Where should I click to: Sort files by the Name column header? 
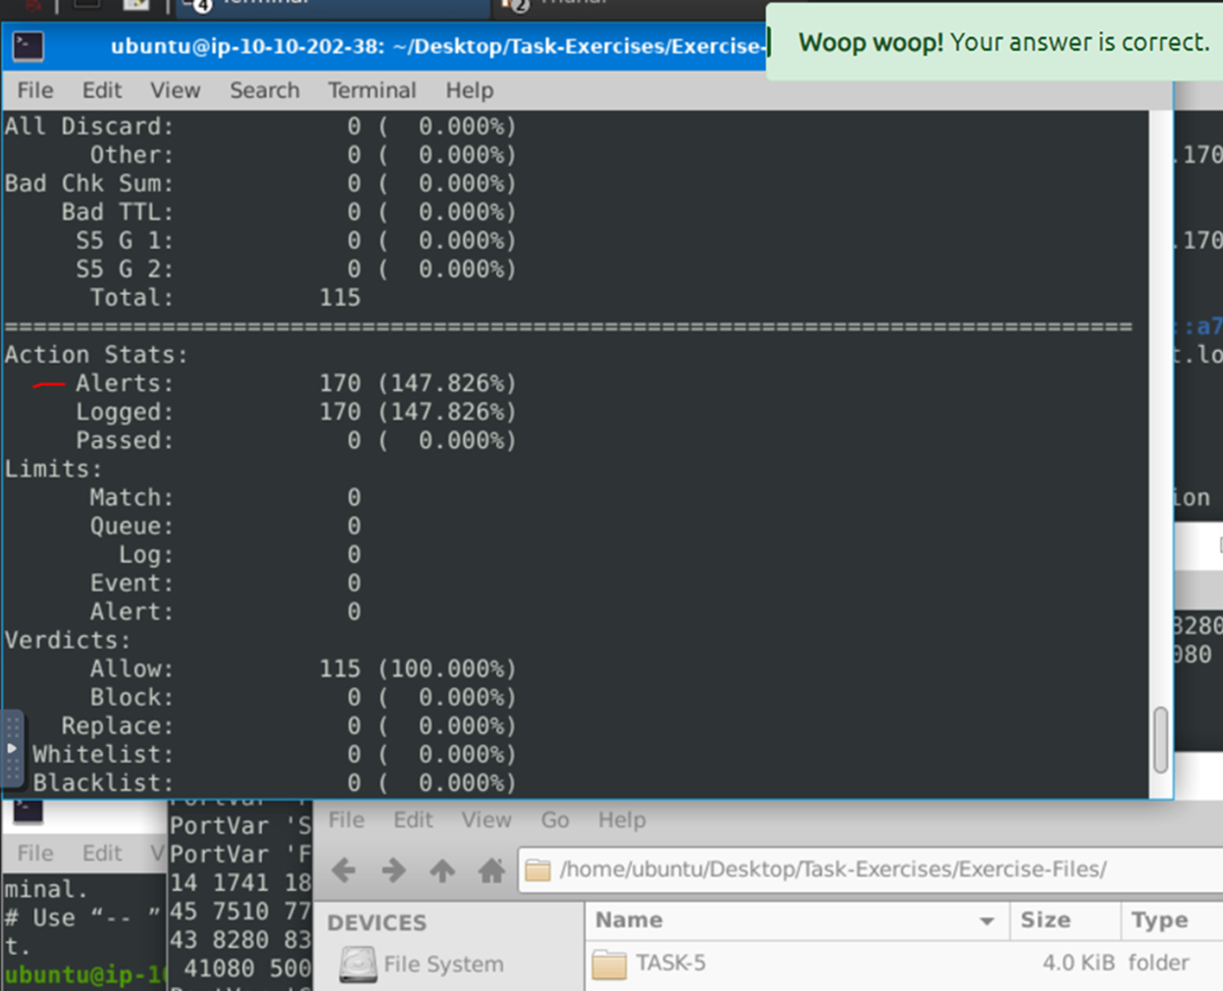[x=797, y=920]
